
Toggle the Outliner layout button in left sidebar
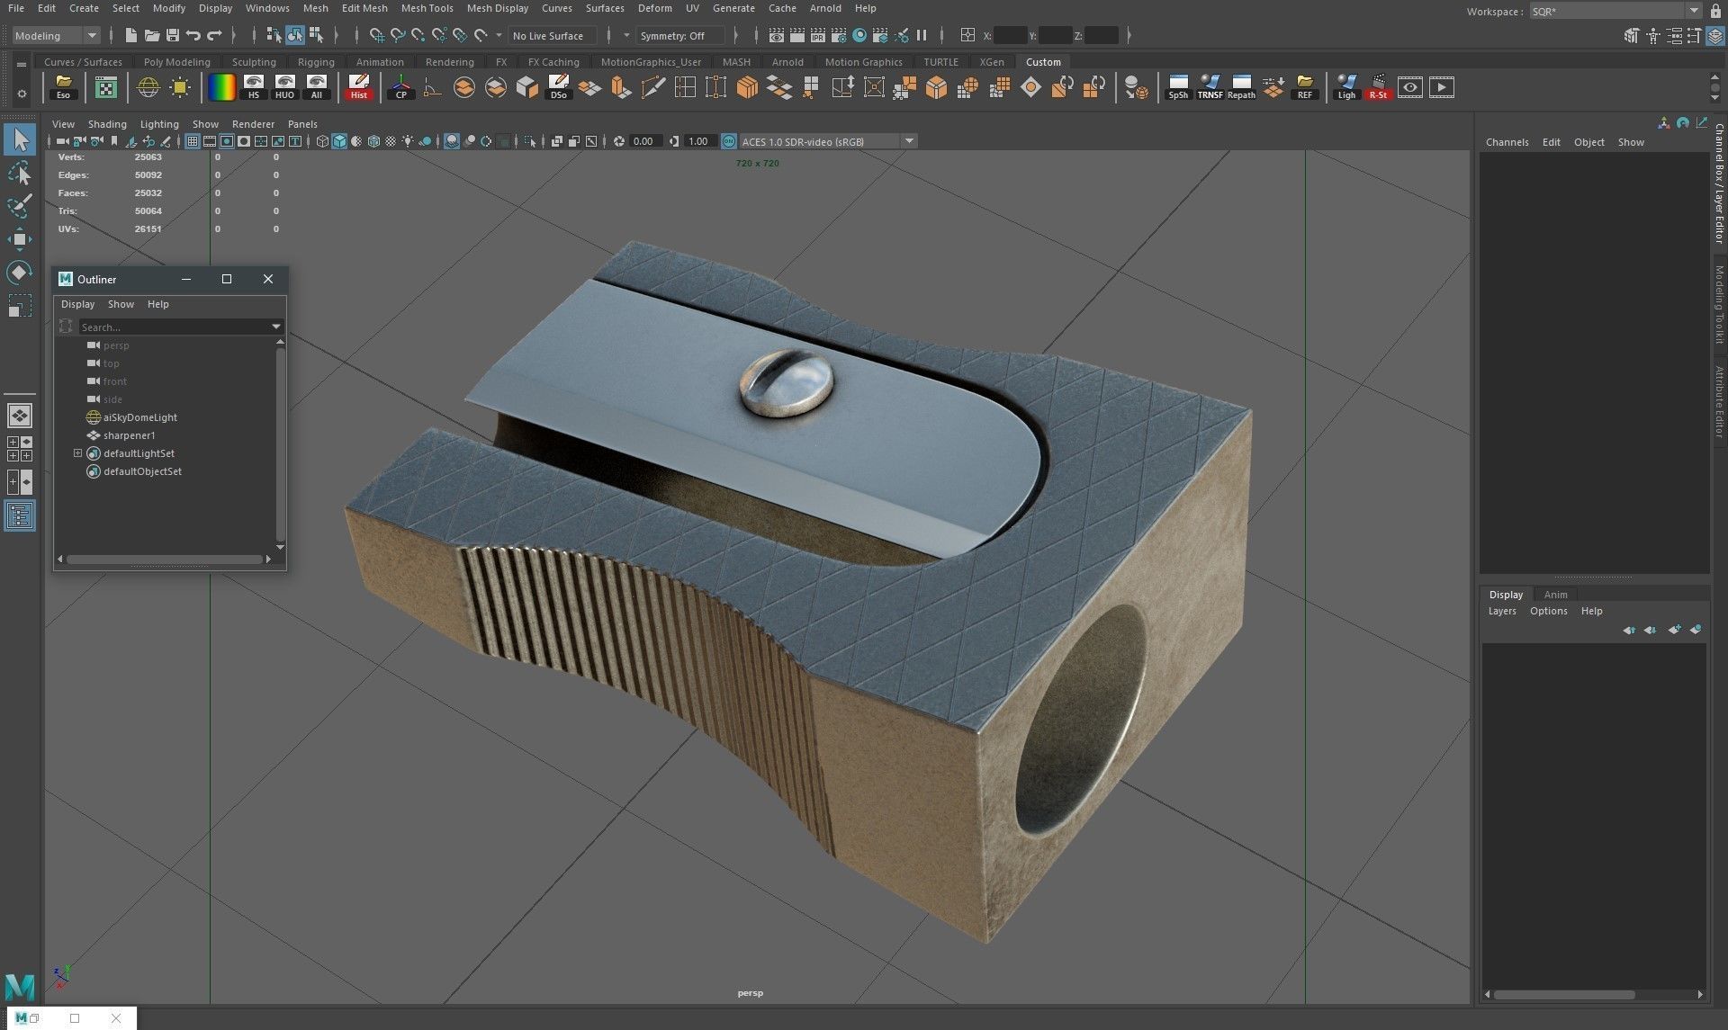pyautogui.click(x=20, y=515)
